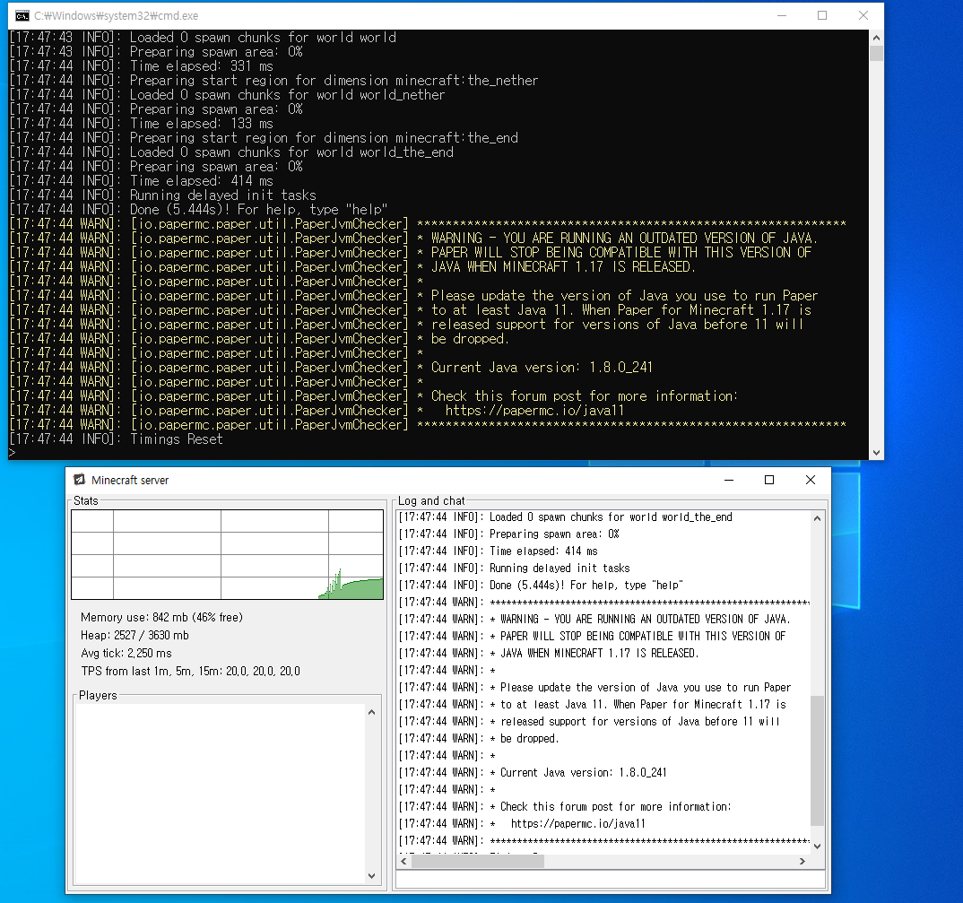Click 'Minecraft server' window title text
963x903 pixels.
tap(130, 481)
